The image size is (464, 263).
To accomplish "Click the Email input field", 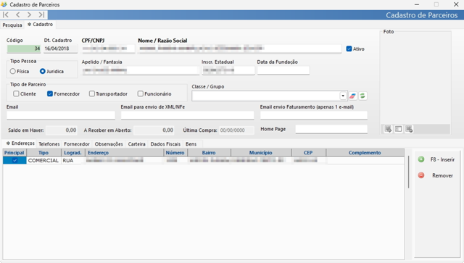I will pos(61,115).
